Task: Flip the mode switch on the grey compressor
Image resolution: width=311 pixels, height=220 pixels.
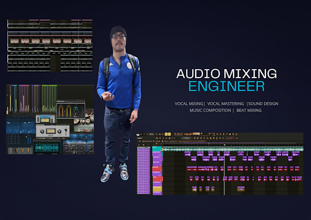Action: point(66,130)
